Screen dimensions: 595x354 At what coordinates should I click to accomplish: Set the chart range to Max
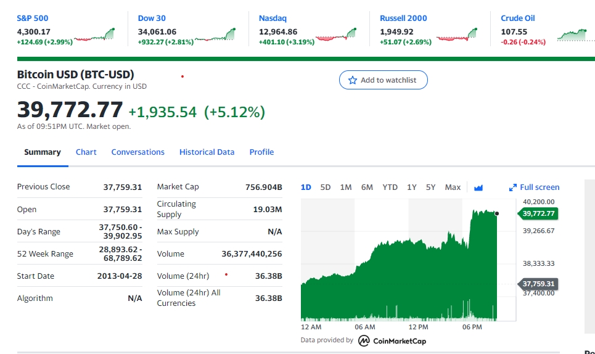click(453, 187)
